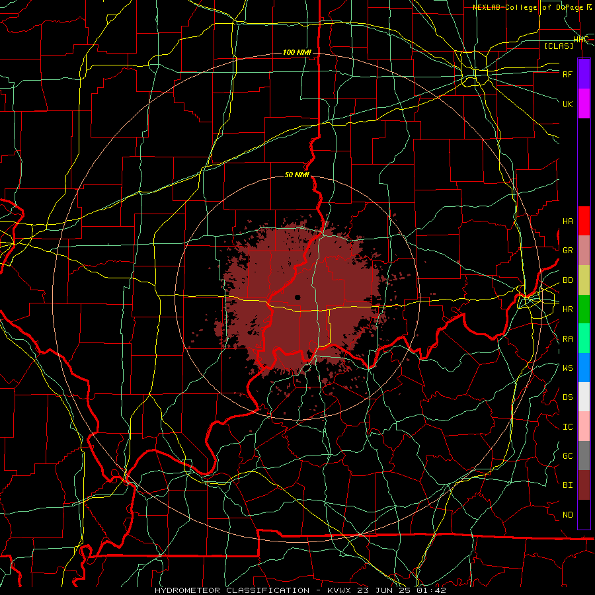Click the 'GC' legend label
This screenshot has width=595, height=595.
point(567,456)
